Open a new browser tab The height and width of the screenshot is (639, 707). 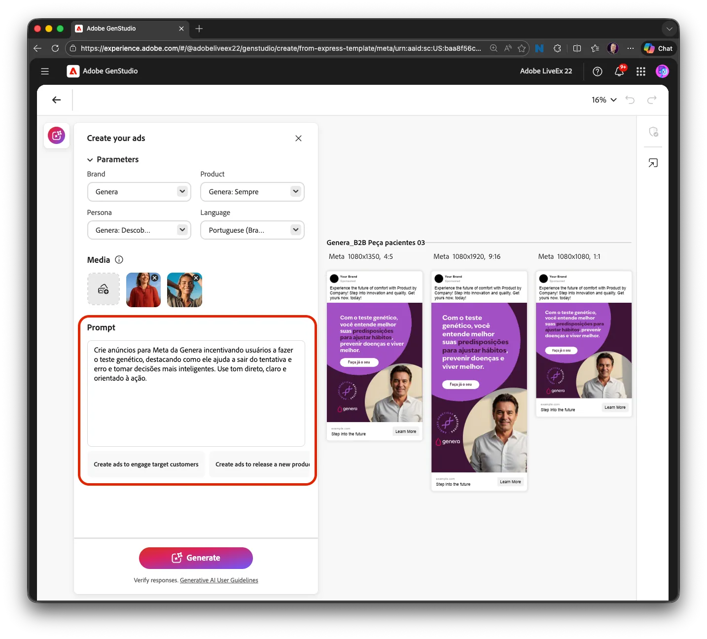(199, 29)
